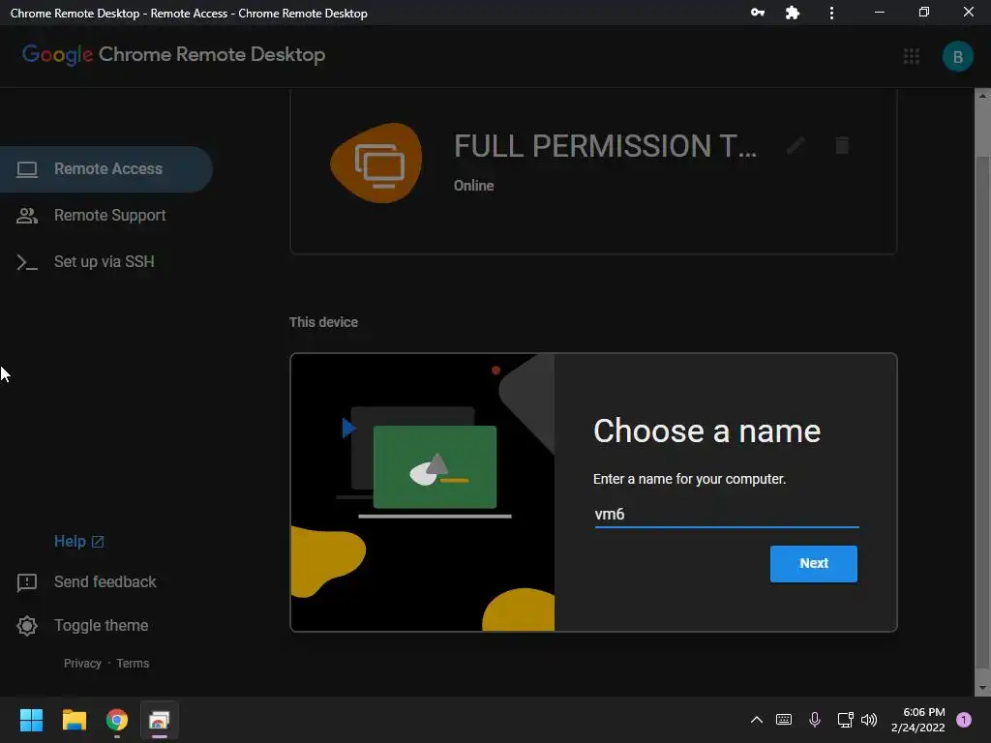Click the terminal prompt icon for SSH
The width and height of the screenshot is (991, 743).
(26, 261)
